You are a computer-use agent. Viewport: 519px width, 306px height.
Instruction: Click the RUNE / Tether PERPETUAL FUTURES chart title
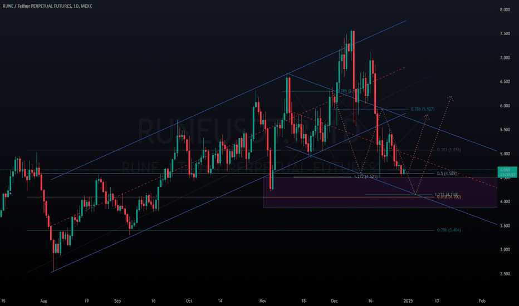tap(47, 6)
